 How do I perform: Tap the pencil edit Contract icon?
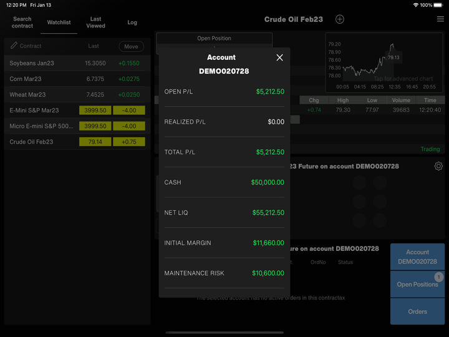14,46
